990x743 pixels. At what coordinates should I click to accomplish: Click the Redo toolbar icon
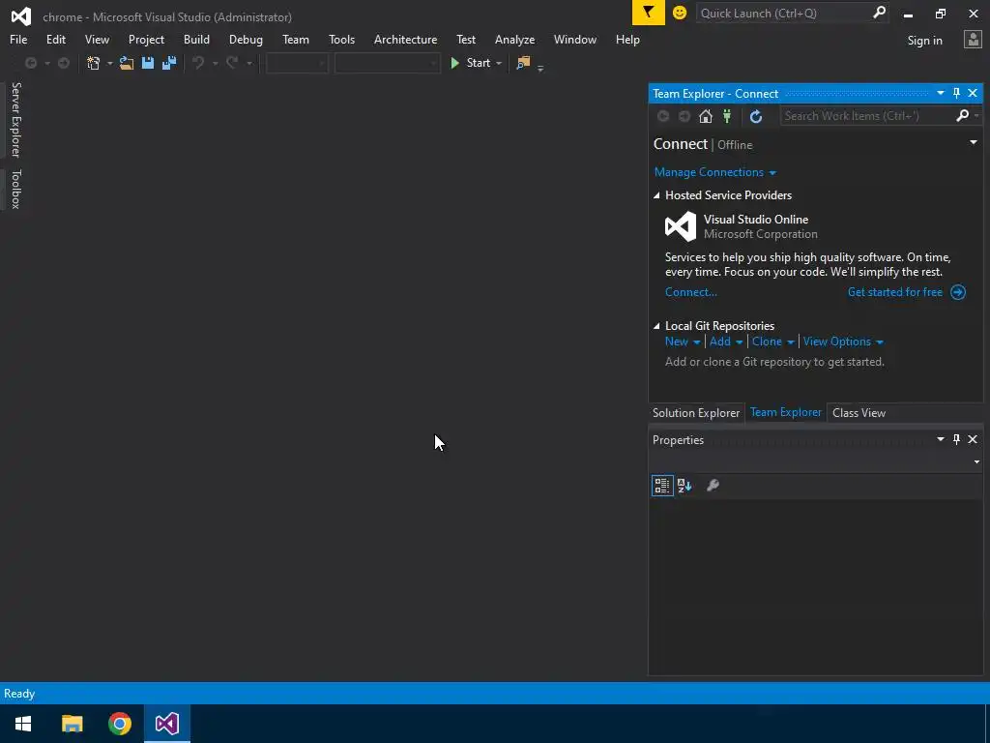[232, 63]
